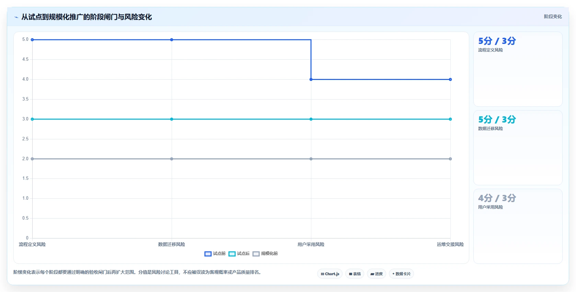Viewport: 576px width, 292px height.
Task: Click the 流程定义风险 x-axis label
Action: click(32, 244)
